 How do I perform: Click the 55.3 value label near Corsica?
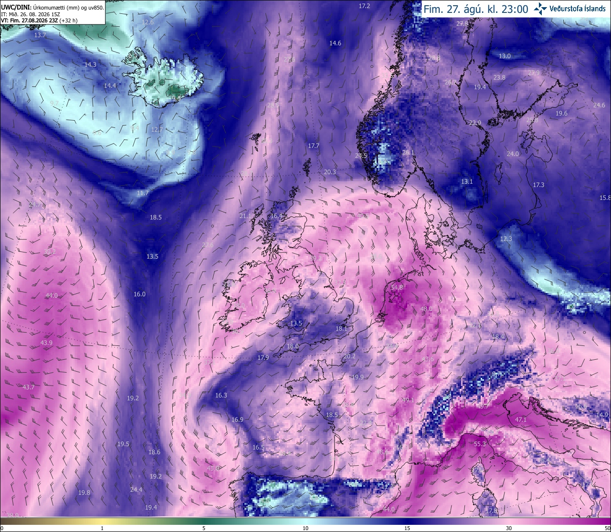[x=480, y=444]
